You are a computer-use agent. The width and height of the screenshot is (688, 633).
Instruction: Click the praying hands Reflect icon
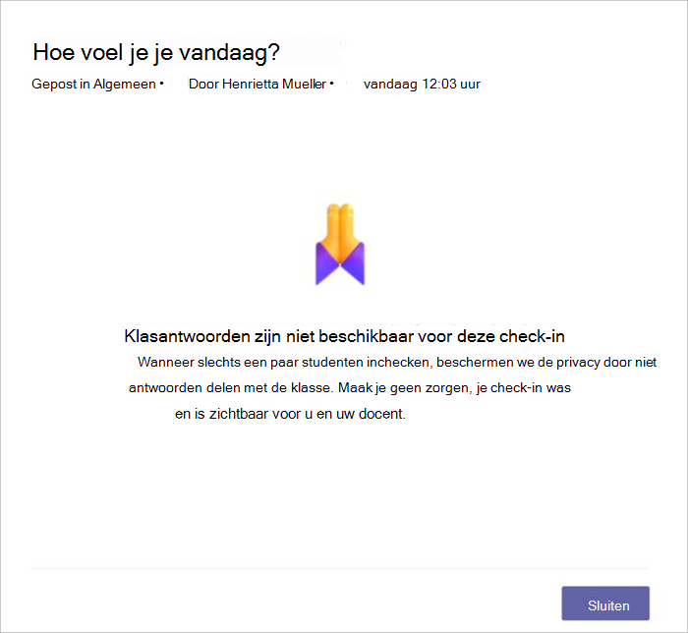click(x=340, y=244)
